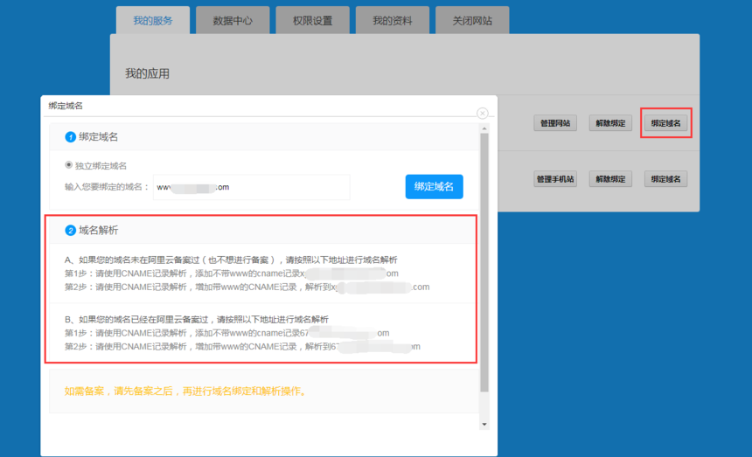This screenshot has width=752, height=457.
Task: Click the scrollbar down arrow in dialog
Action: [484, 424]
